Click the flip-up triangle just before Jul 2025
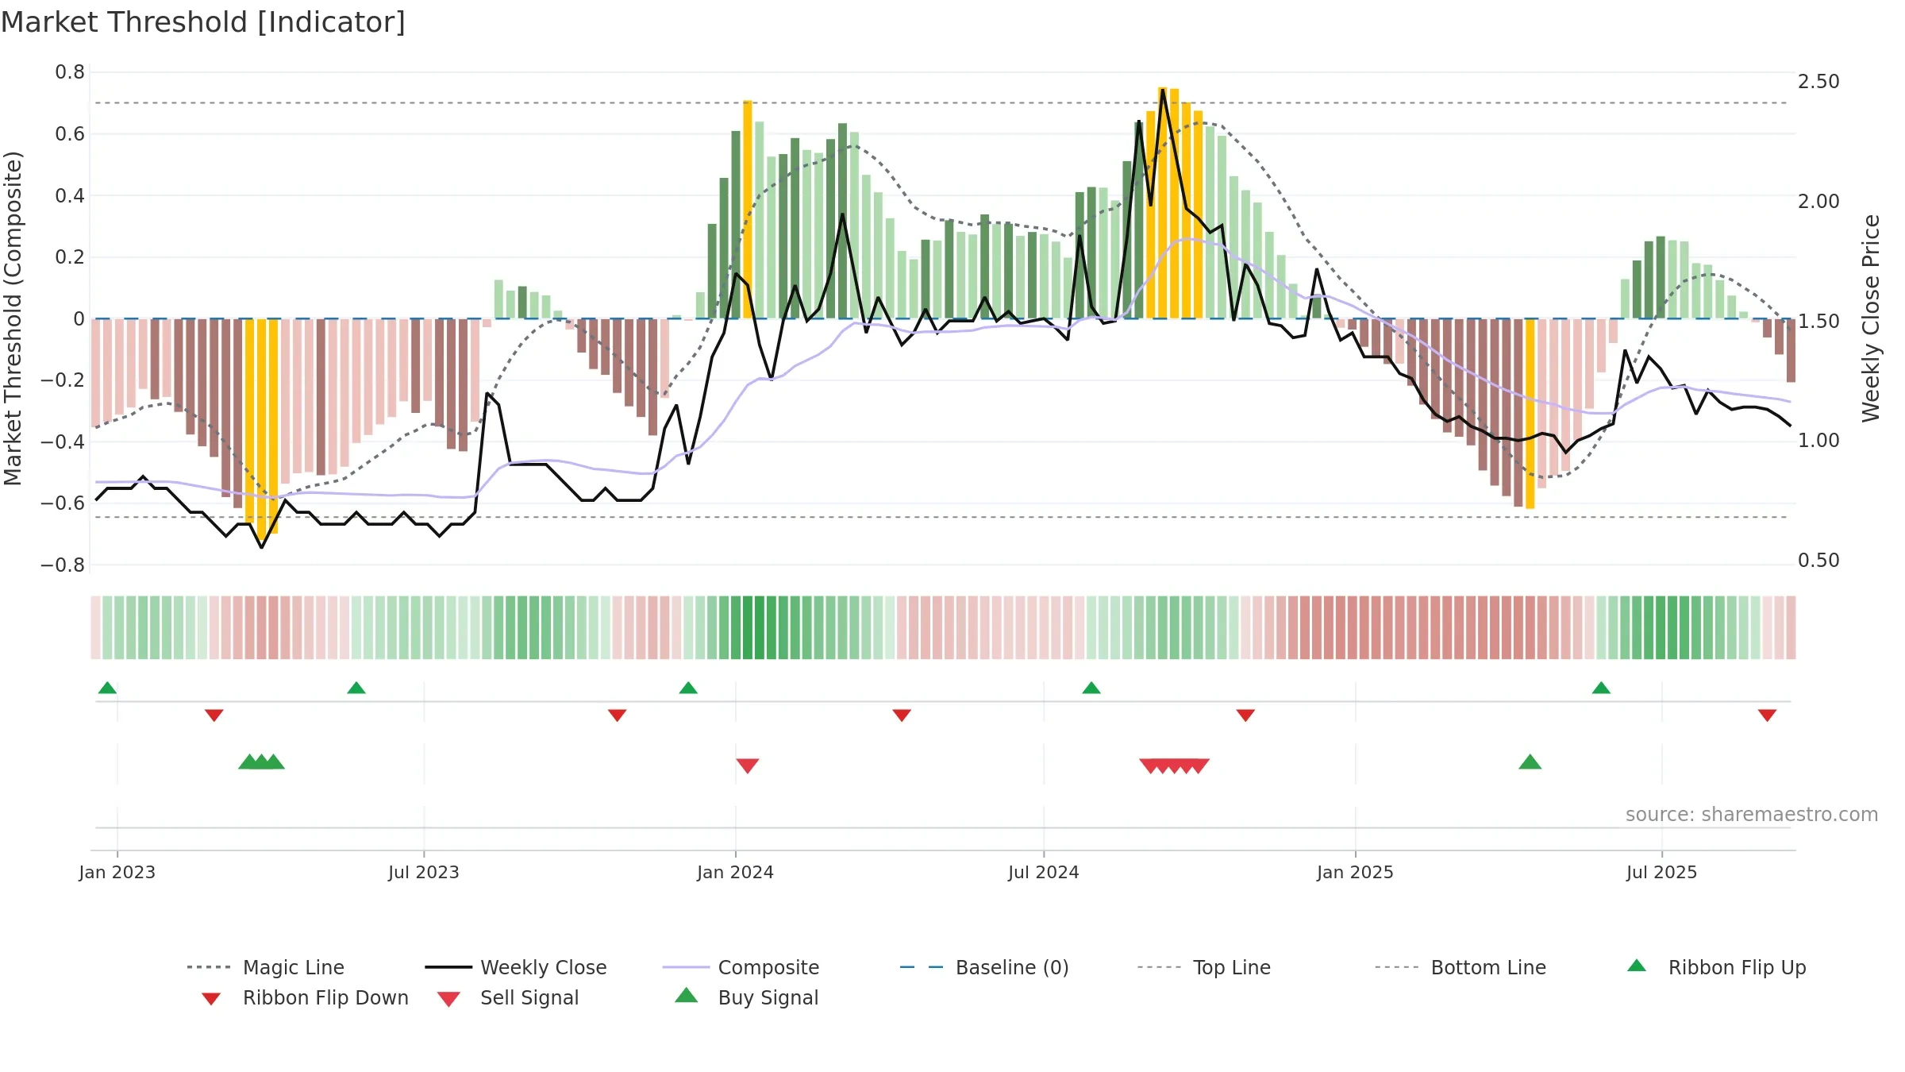1905x1072 pixels. point(1601,688)
